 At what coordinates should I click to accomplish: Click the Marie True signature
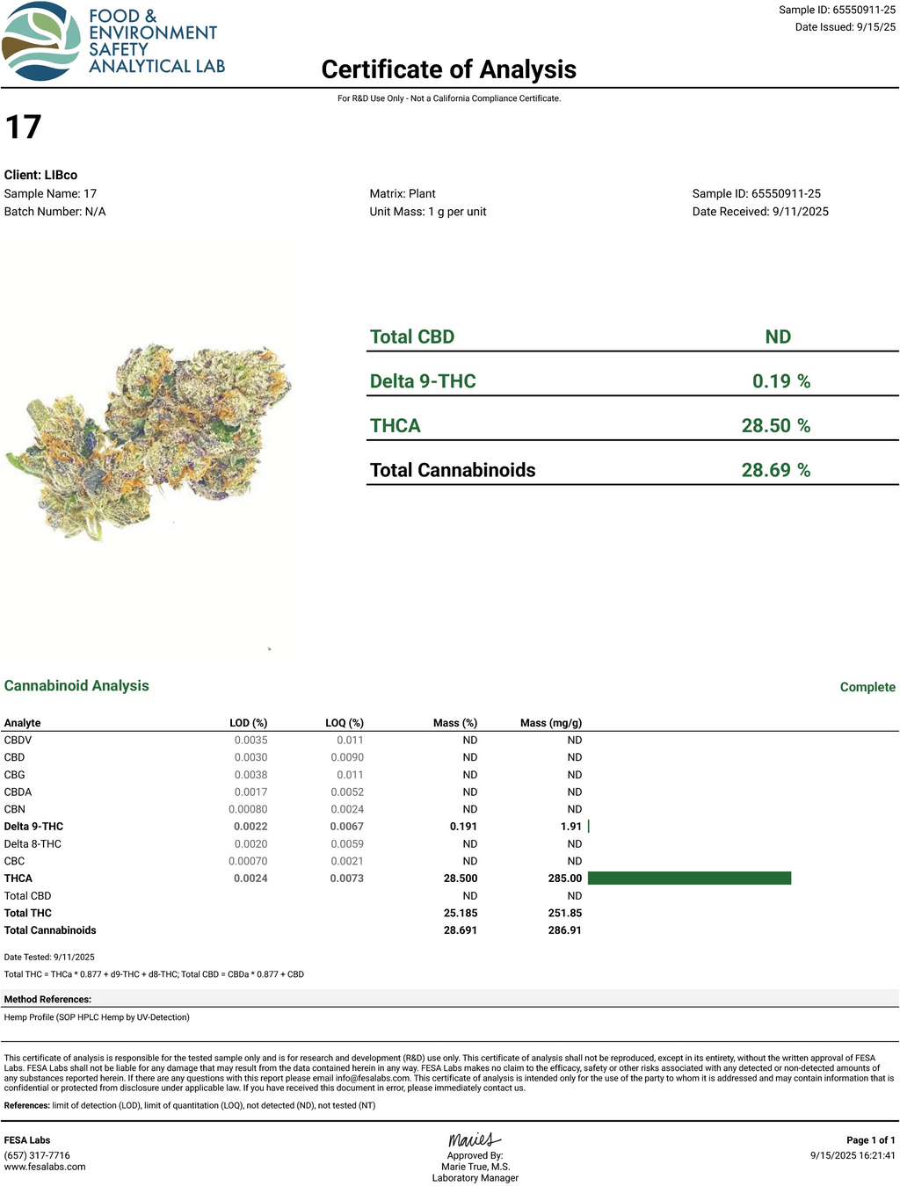pyautogui.click(x=475, y=1140)
